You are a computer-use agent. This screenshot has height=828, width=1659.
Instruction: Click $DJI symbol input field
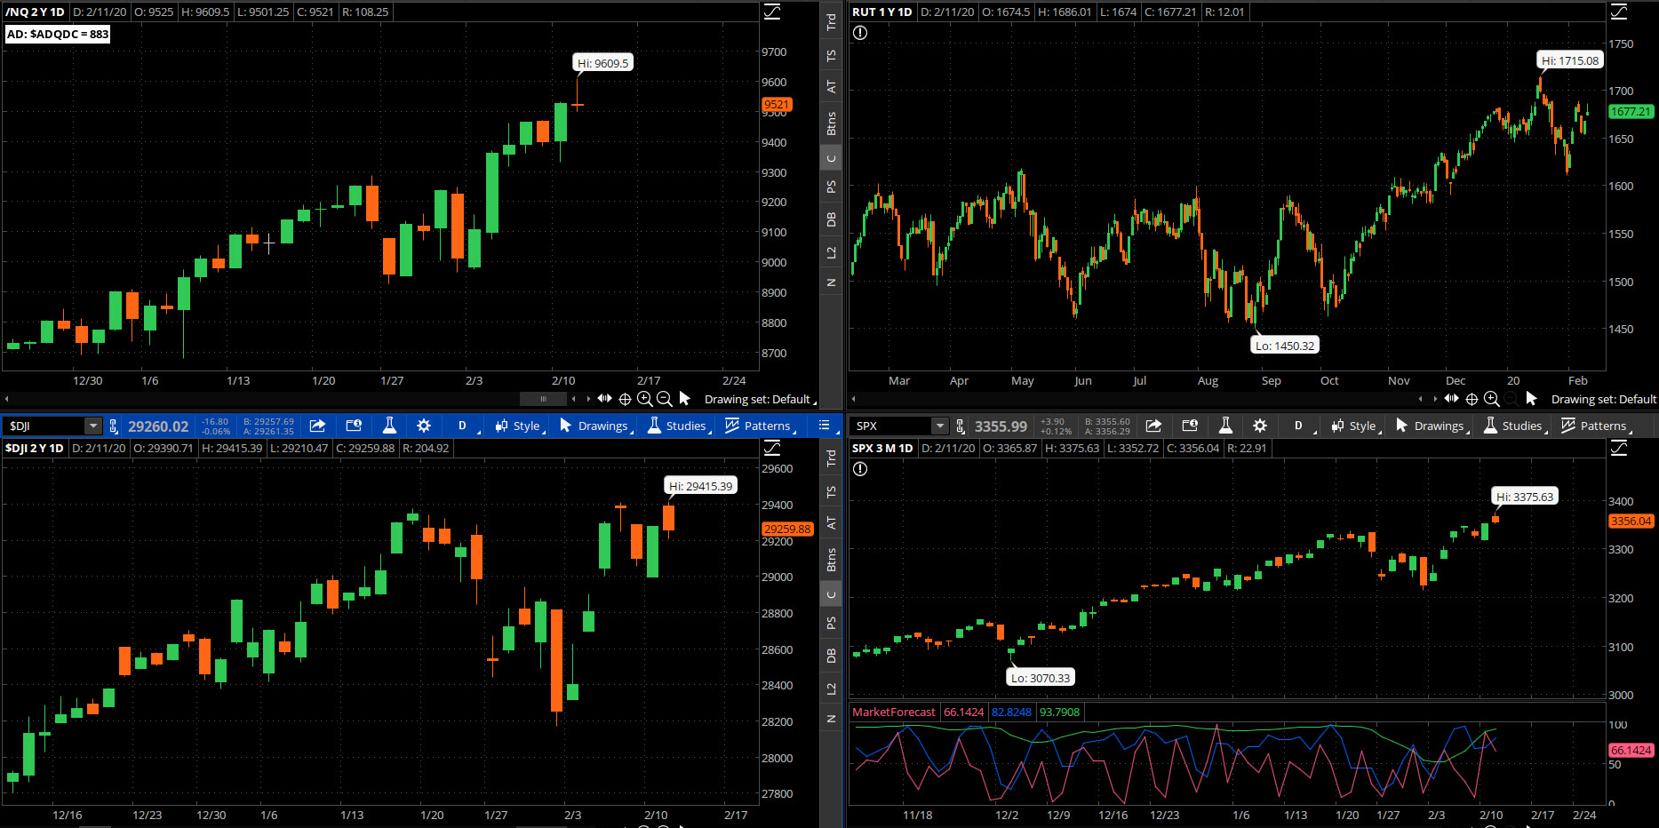pos(44,426)
